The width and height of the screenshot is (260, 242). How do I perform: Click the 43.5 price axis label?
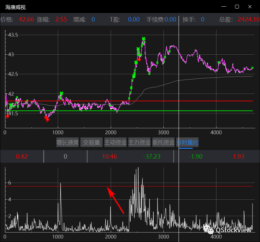point(13,35)
